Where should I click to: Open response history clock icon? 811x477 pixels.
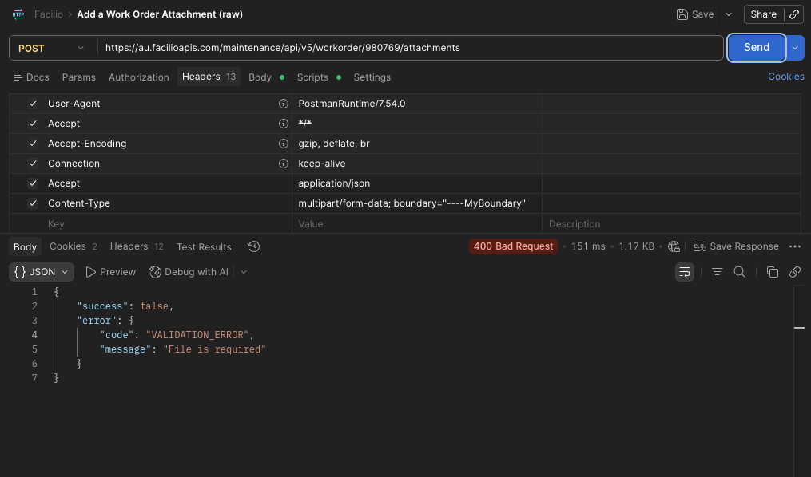(253, 246)
